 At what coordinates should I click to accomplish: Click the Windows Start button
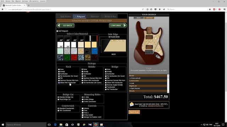3,125
